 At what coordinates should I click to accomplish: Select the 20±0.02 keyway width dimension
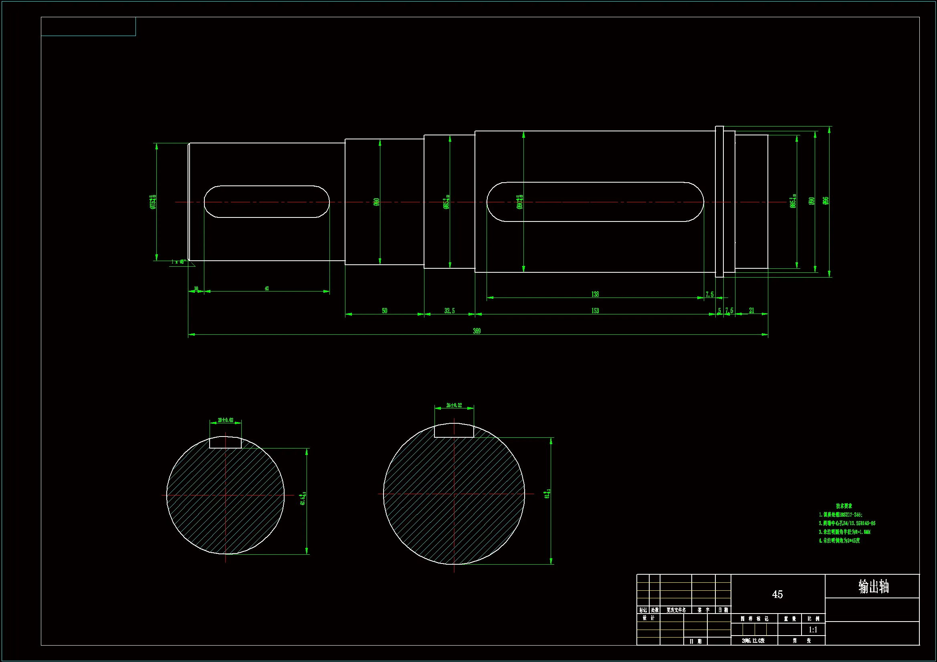pos(225,420)
